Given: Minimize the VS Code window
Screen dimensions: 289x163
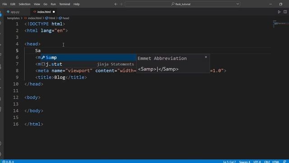Looking at the screenshot, I should click(x=270, y=4).
